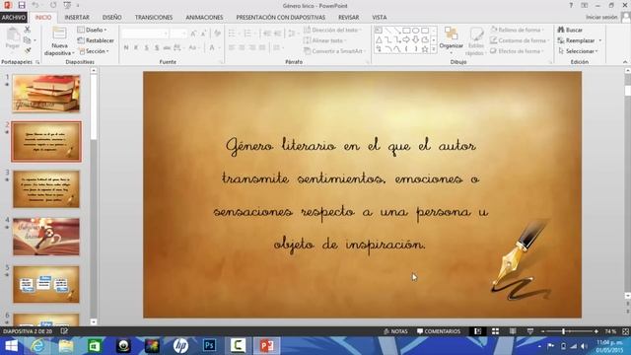Switch to the DISEÑO tab
The width and height of the screenshot is (631, 355).
111,18
